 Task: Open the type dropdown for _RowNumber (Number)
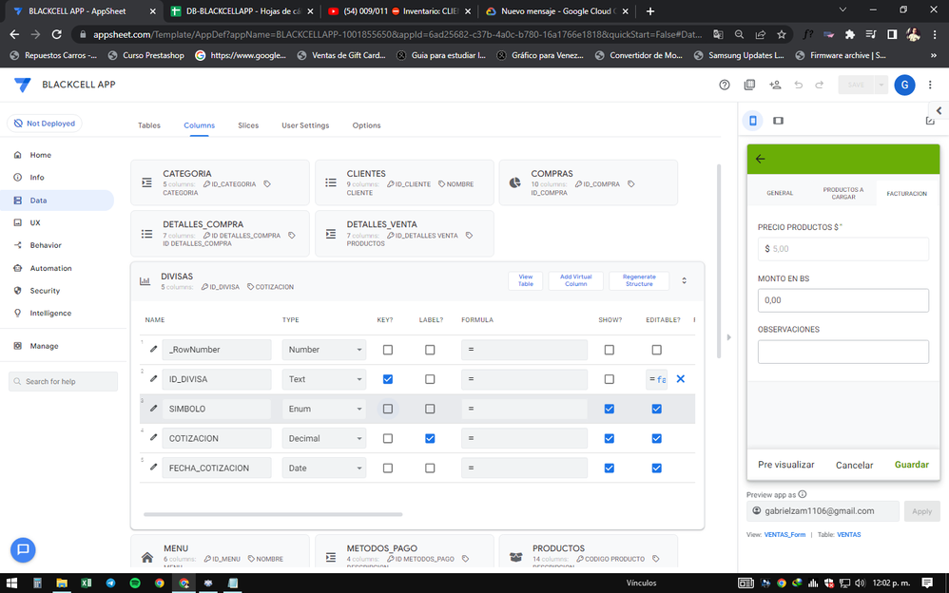[324, 349]
